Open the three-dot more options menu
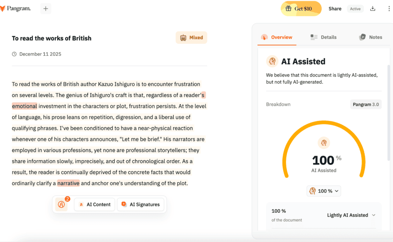 pyautogui.click(x=389, y=8)
